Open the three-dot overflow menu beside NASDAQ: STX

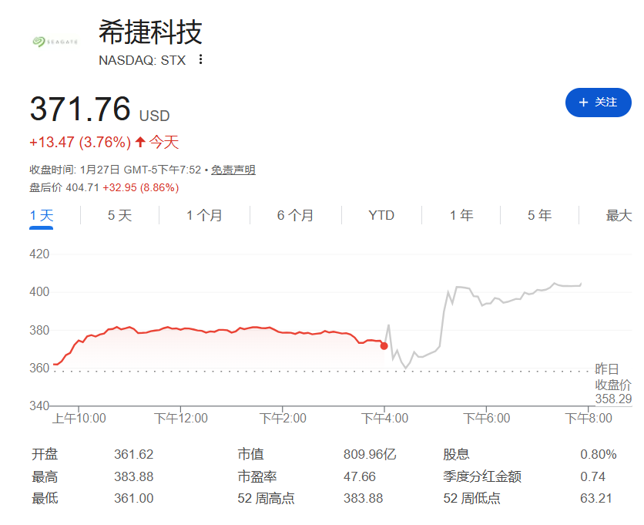click(200, 59)
